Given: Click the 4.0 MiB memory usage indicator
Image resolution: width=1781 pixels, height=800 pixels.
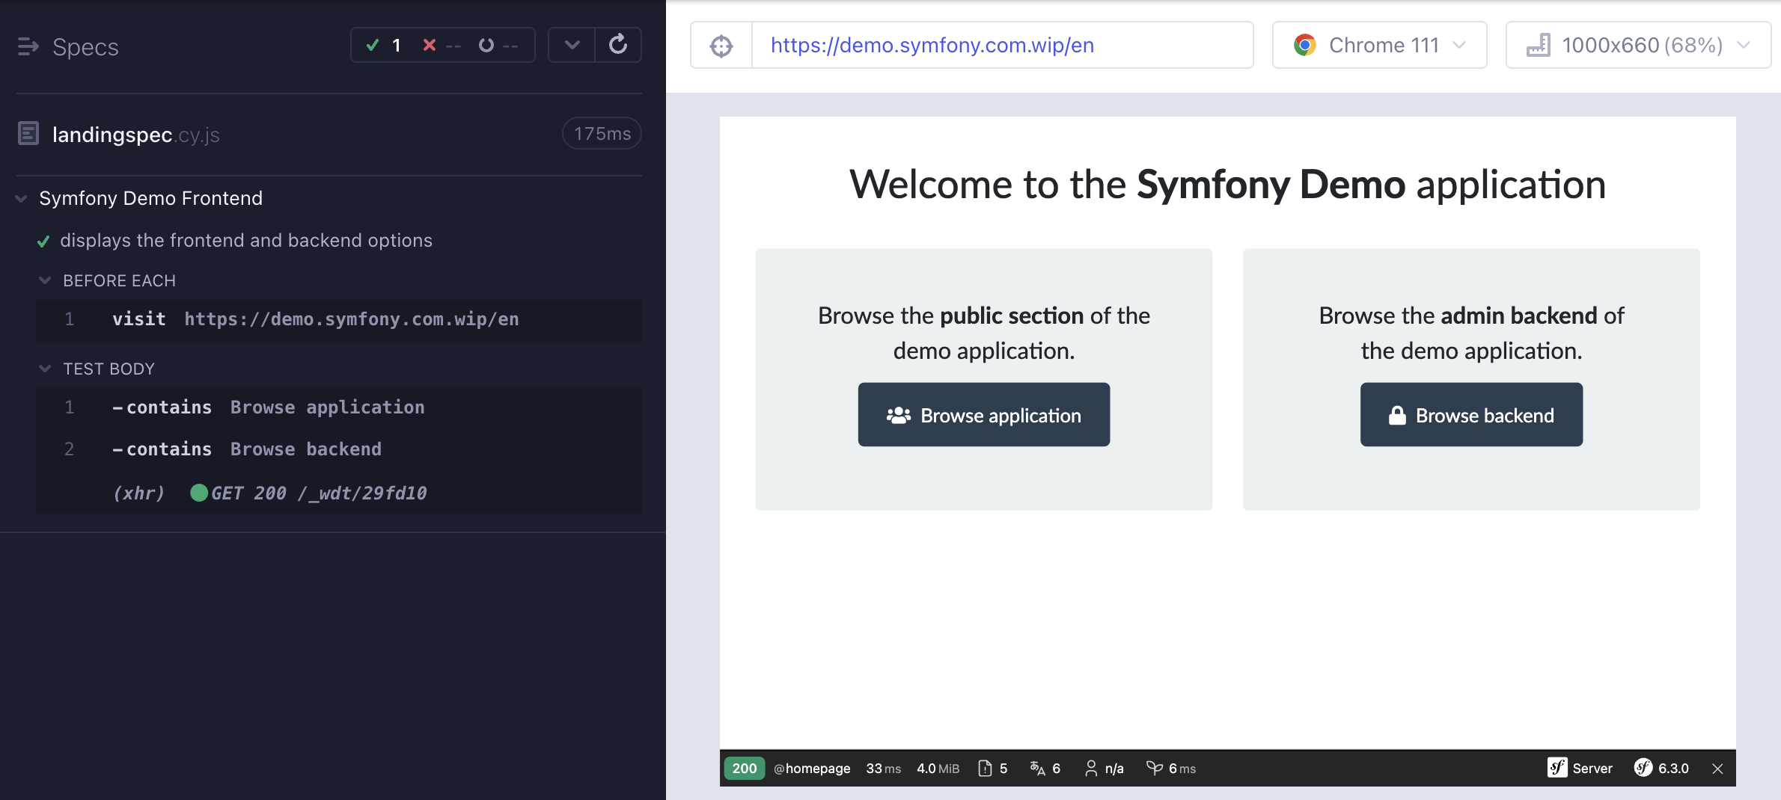Looking at the screenshot, I should point(938,768).
